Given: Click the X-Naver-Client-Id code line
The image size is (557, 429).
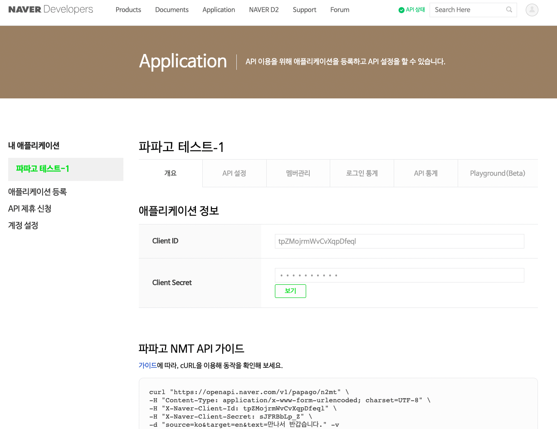Looking at the screenshot, I should [243, 408].
